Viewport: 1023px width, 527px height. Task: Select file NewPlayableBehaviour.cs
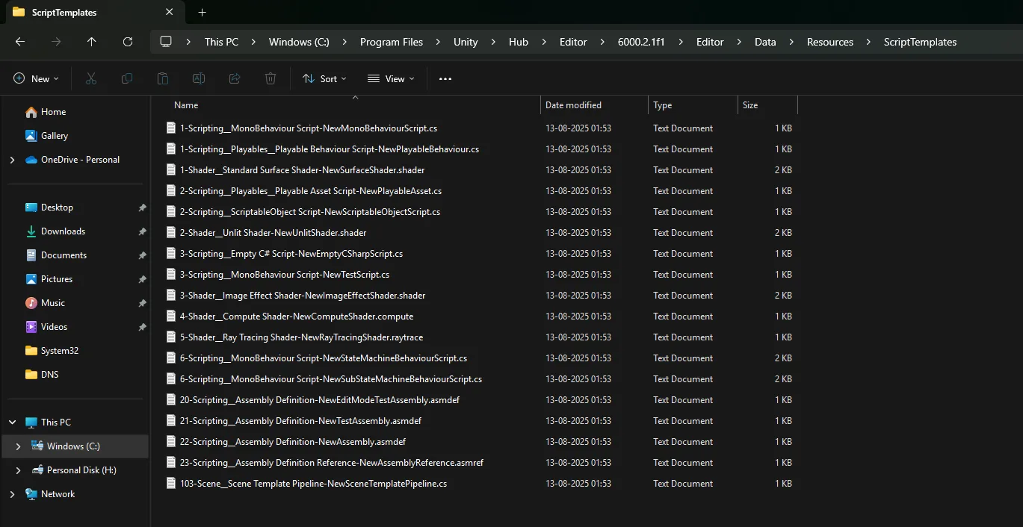point(330,149)
